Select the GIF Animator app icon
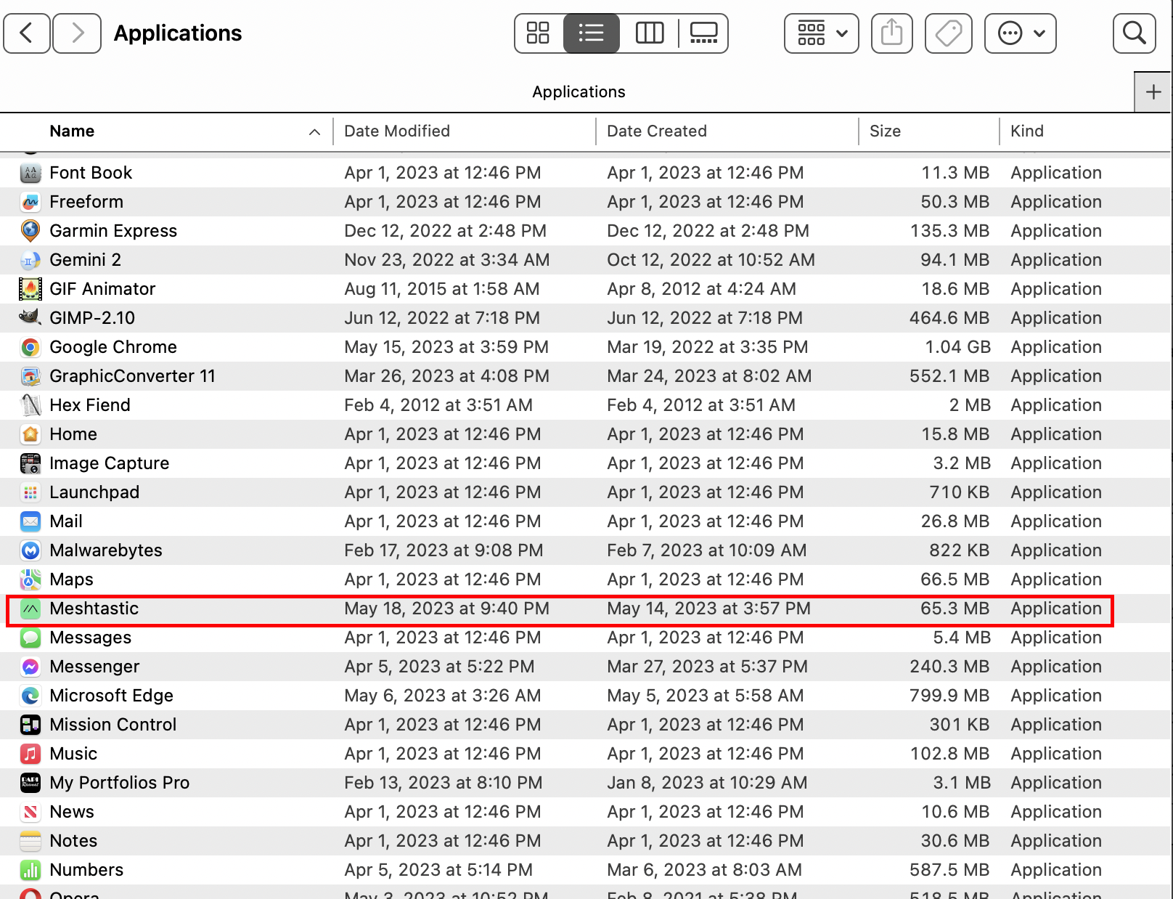Screen dimensions: 1173x899 click(x=30, y=289)
